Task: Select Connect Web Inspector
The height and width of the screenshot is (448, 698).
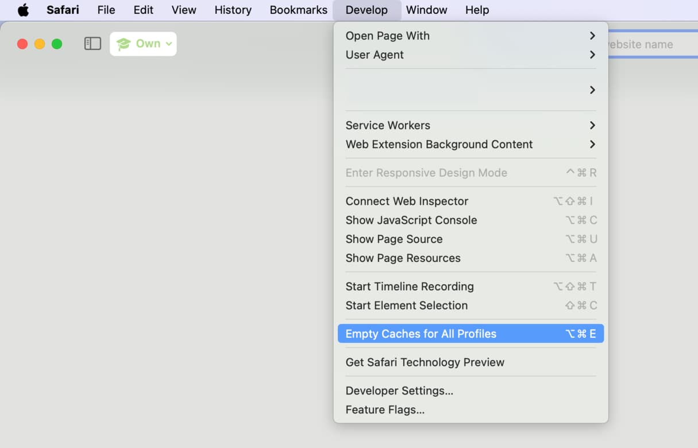Action: click(x=471, y=201)
